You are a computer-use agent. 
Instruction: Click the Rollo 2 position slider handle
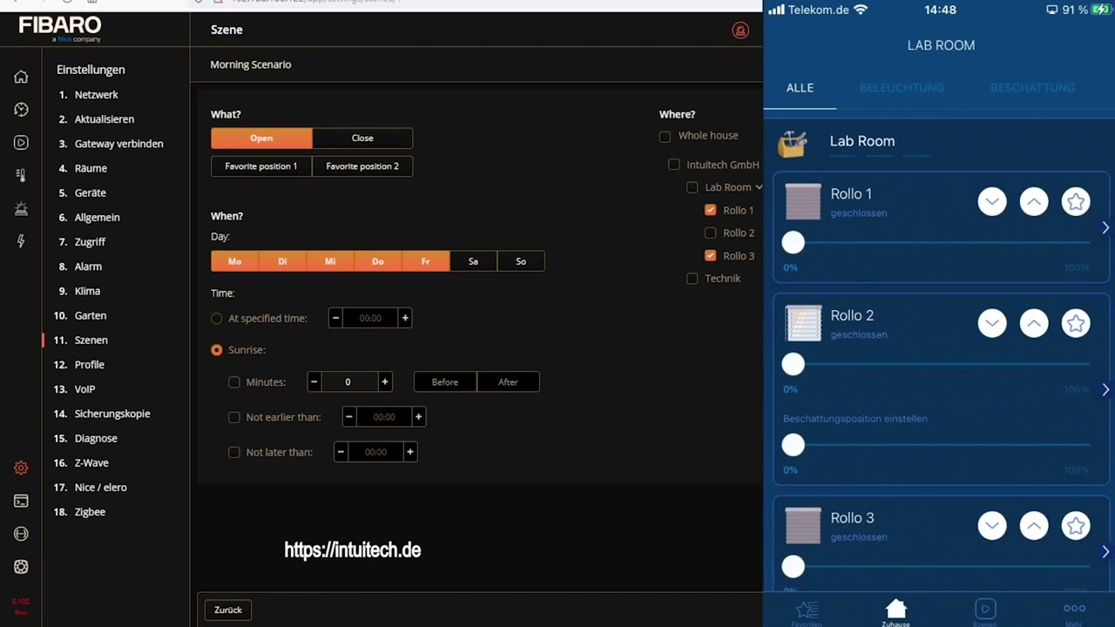[793, 365]
